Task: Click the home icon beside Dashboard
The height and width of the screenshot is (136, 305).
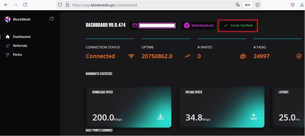Action: pyautogui.click(x=8, y=37)
